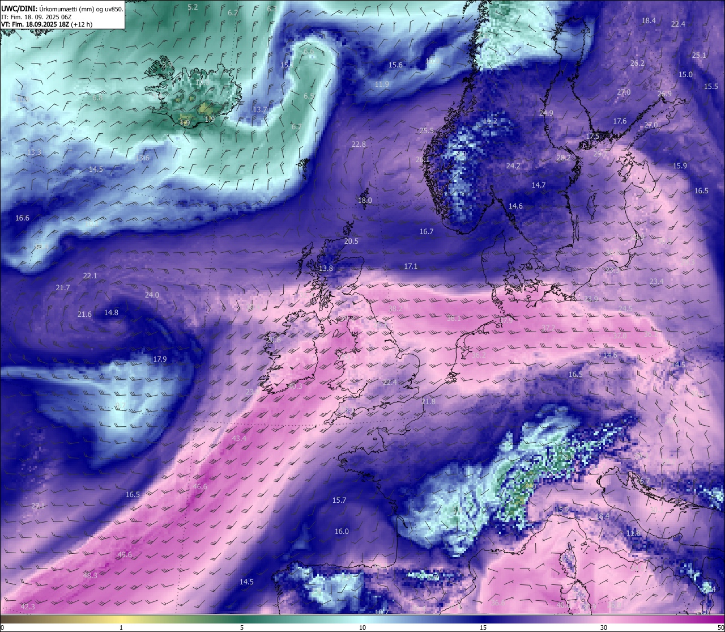Select the 14.8 value label
The image size is (725, 632).
click(x=111, y=313)
